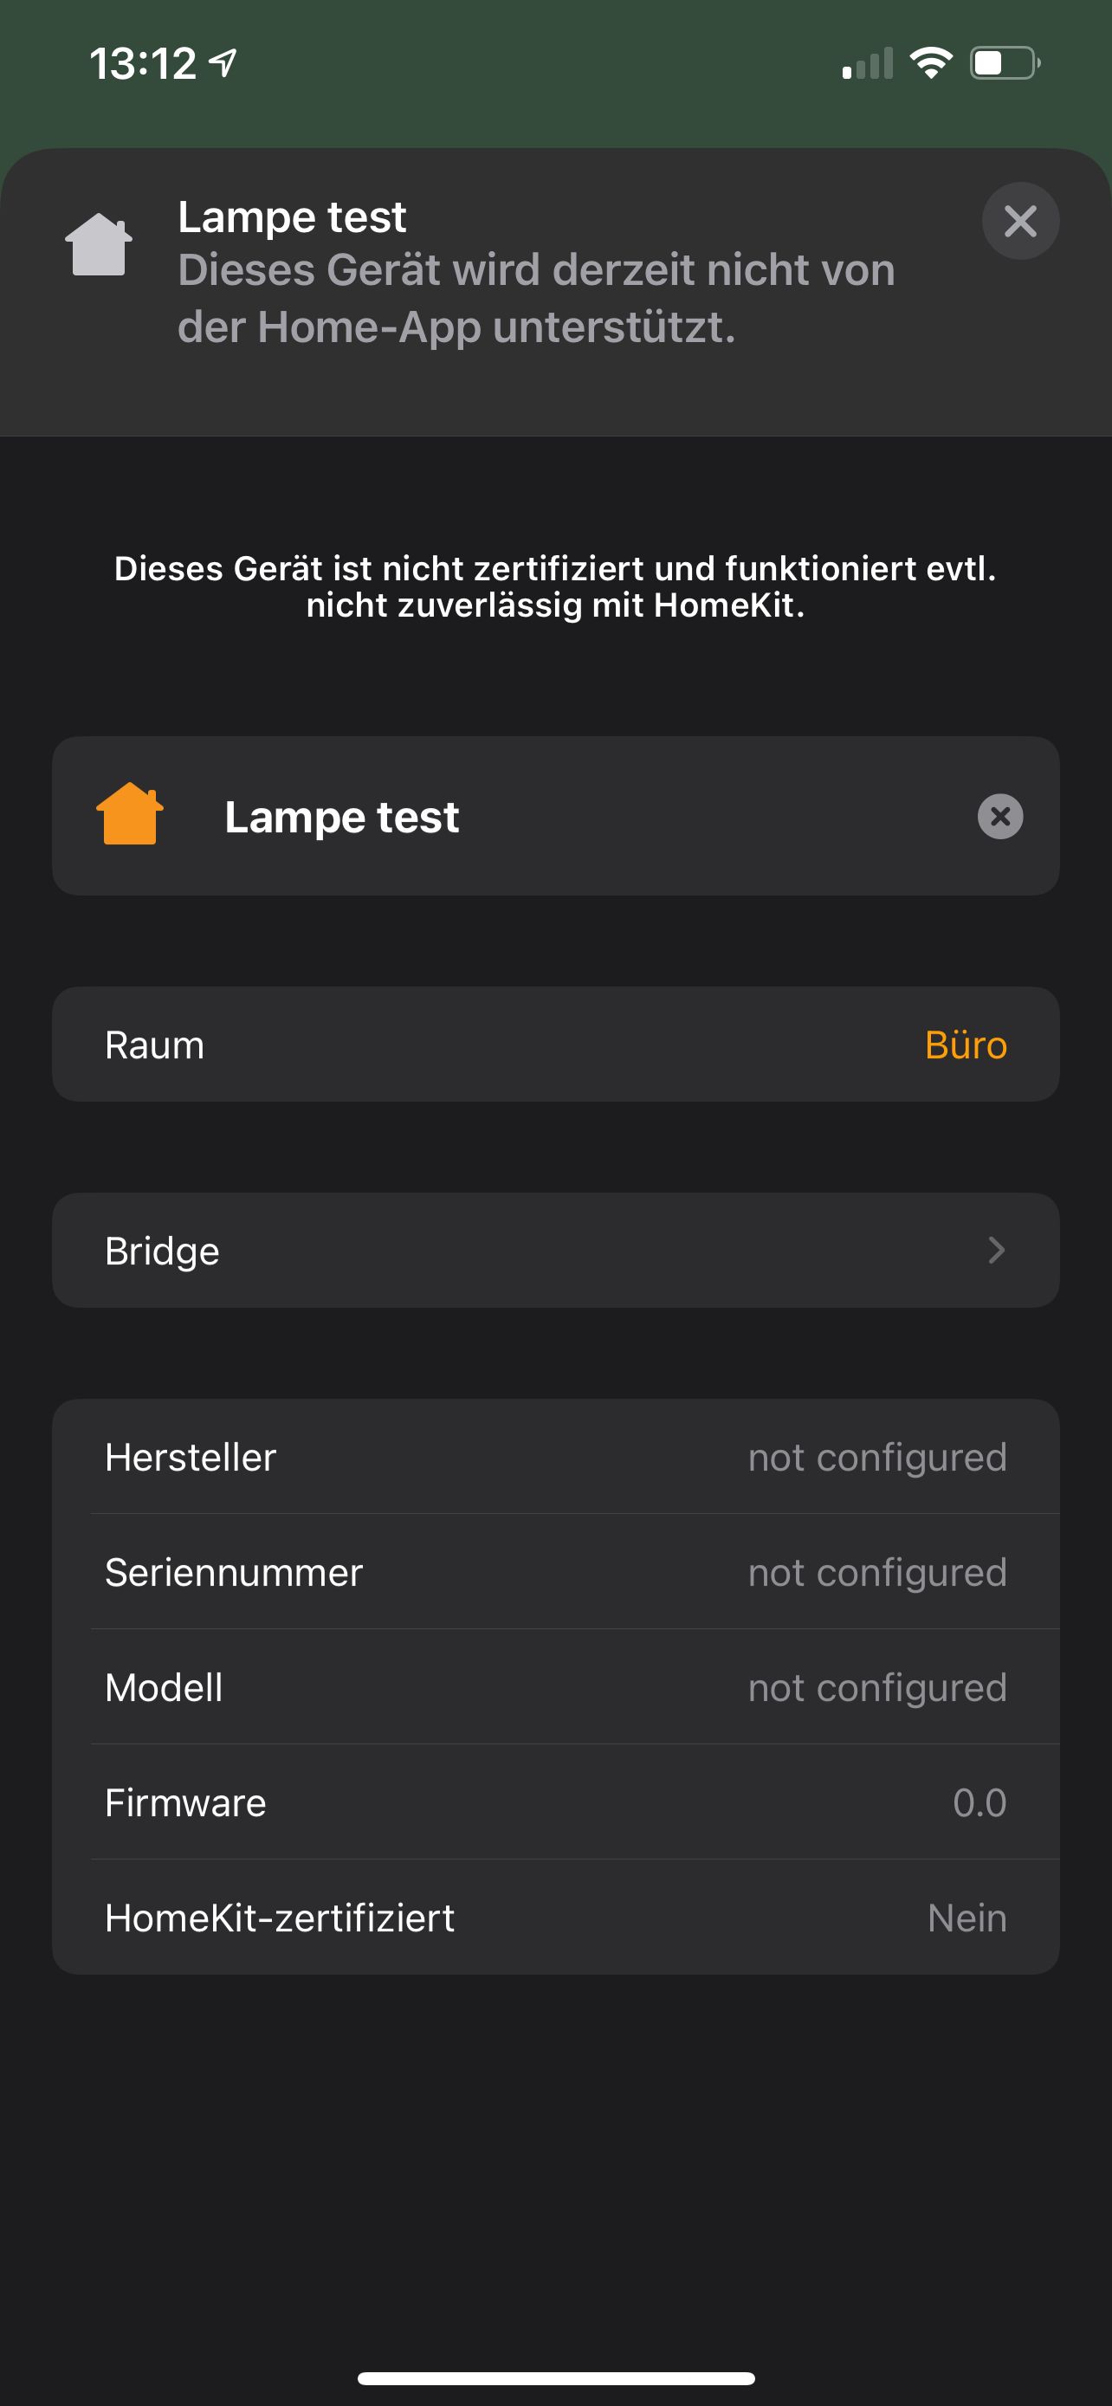
Task: Tap the Firmware version row
Action: pos(555,1802)
